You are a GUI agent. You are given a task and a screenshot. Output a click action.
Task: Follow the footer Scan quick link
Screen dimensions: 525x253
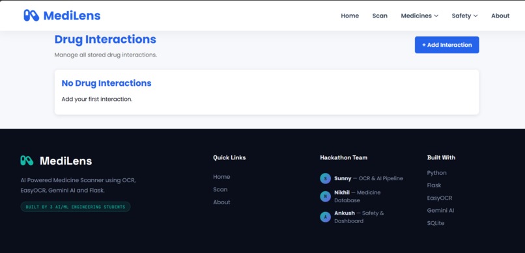click(220, 189)
